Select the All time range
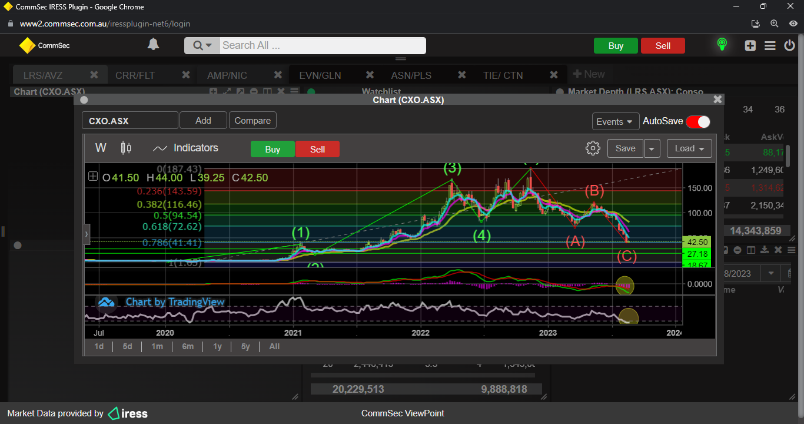This screenshot has height=424, width=804. coord(274,346)
